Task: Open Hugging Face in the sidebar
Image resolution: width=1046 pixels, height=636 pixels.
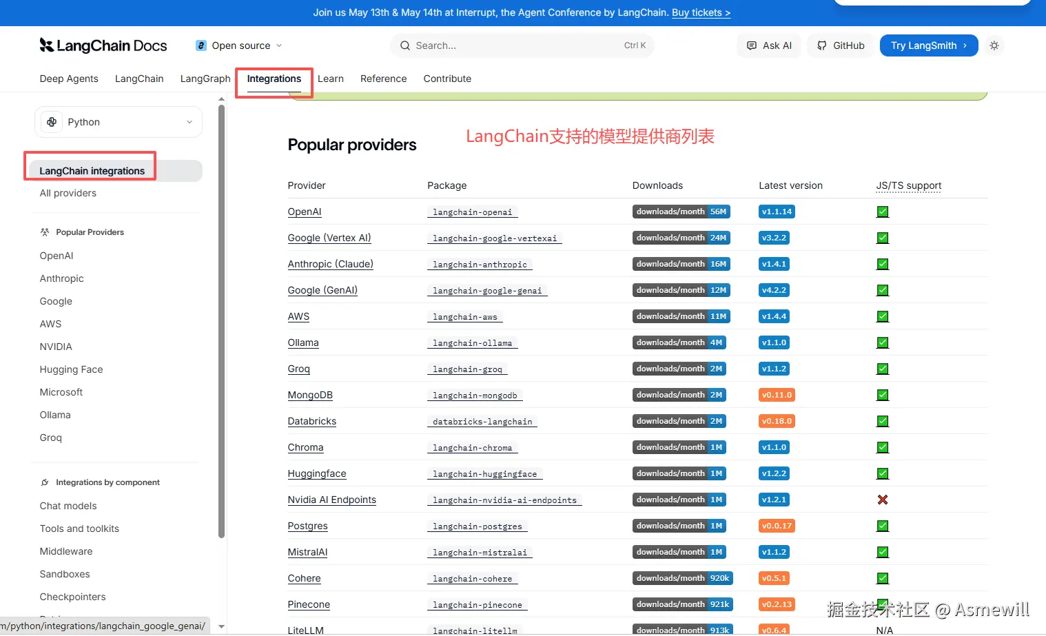Action: click(x=71, y=369)
